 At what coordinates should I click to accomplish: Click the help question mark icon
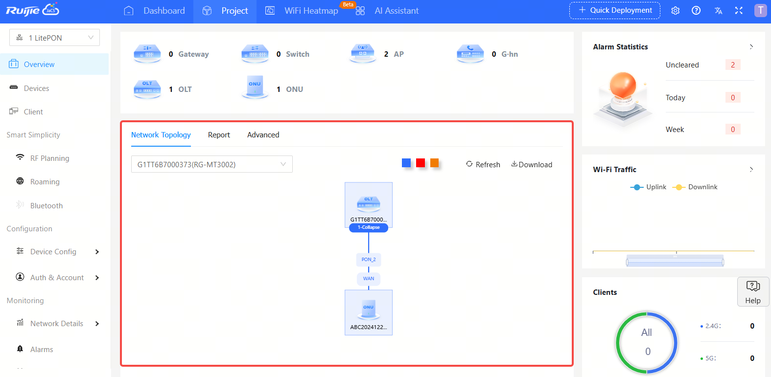tap(696, 11)
